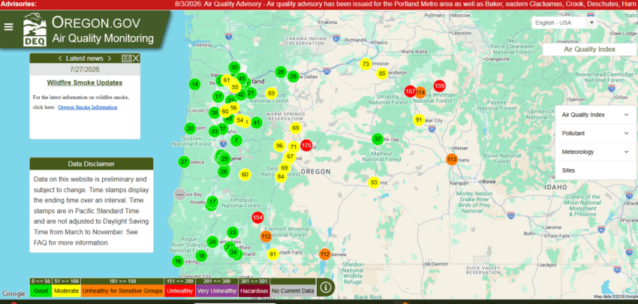Open the legend info icon
The width and height of the screenshot is (638, 304).
tap(326, 287)
